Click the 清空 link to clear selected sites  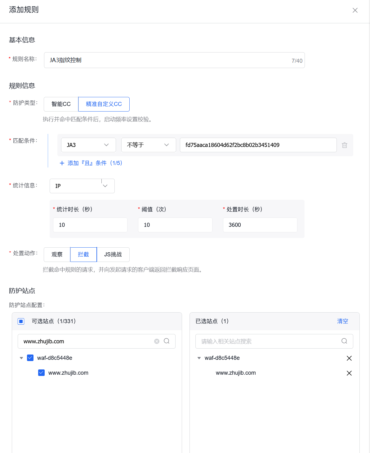[342, 321]
